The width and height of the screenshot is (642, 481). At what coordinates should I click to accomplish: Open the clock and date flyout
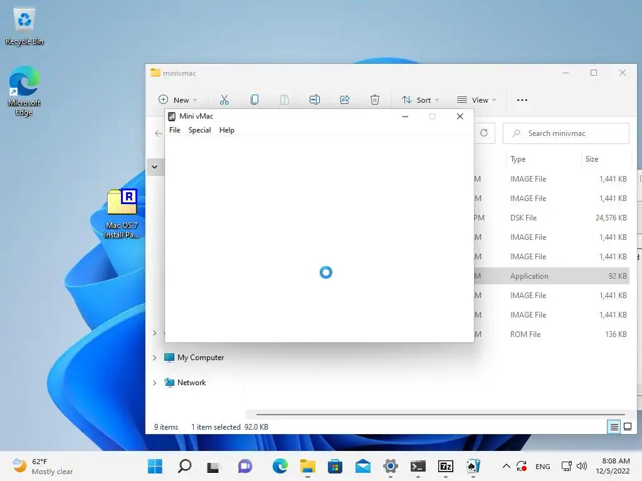pyautogui.click(x=613, y=466)
